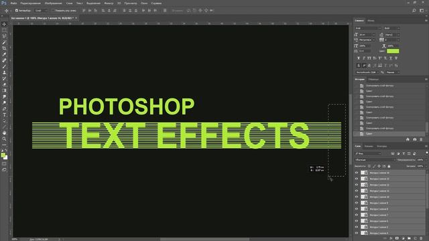Screen dimensions: 429x241
Task: Select the Eraser tool
Action: point(4,84)
